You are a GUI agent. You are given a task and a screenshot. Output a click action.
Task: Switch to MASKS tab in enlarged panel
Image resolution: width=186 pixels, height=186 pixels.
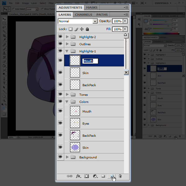click(92, 7)
